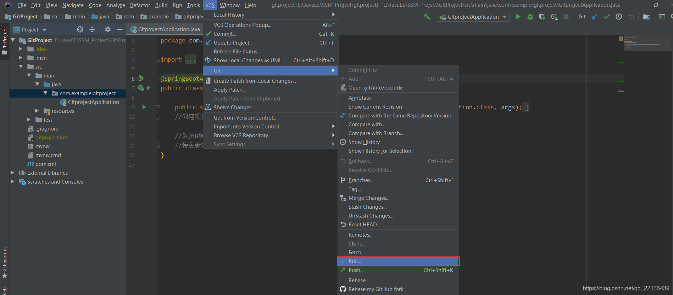The height and width of the screenshot is (295, 673).
Task: Run GitprojectApplication with green play button
Action: [x=518, y=17]
